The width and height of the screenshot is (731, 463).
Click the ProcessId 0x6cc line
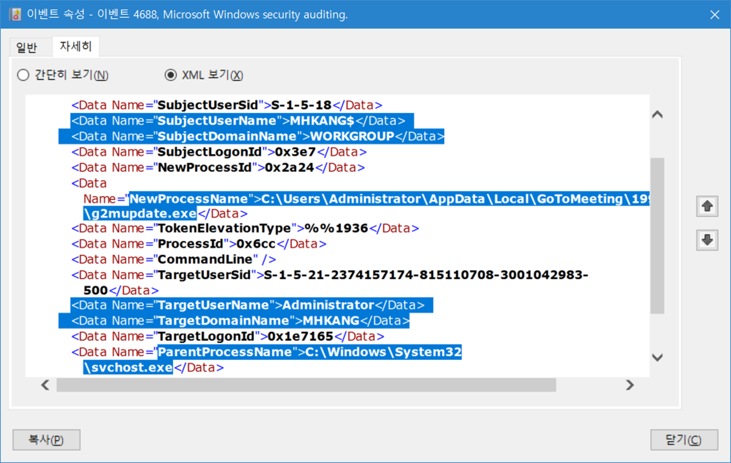pyautogui.click(x=199, y=244)
